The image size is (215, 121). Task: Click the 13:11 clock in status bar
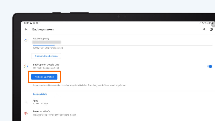[x=26, y=23]
